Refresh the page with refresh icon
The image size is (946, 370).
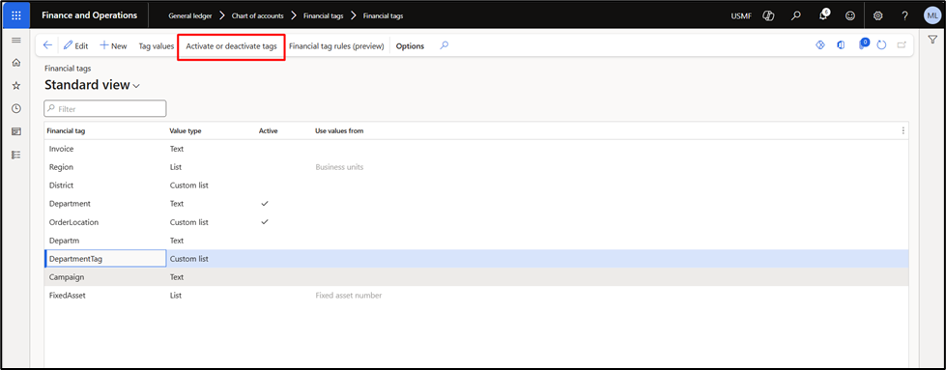pyautogui.click(x=881, y=45)
